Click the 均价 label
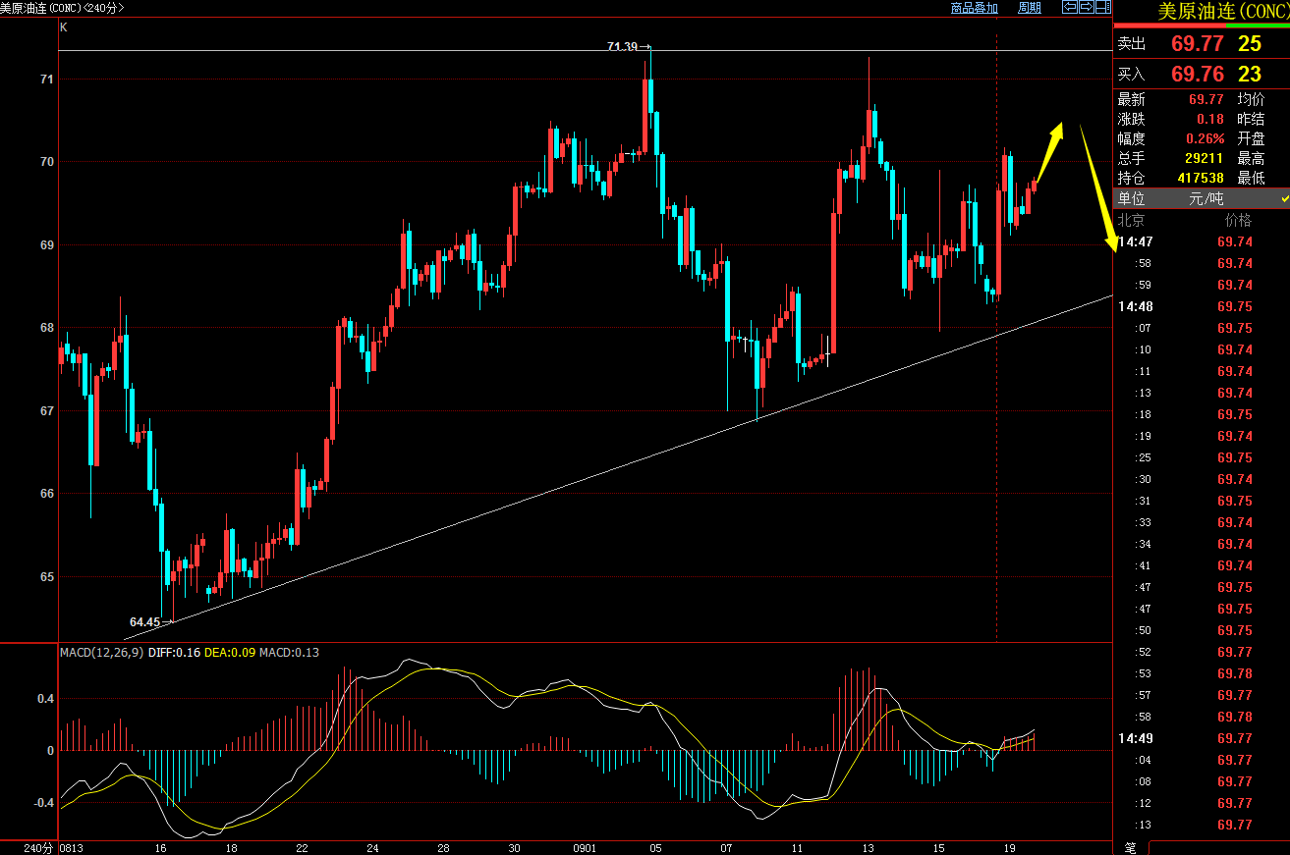Viewport: 1290px width, 855px height. coord(1251,99)
